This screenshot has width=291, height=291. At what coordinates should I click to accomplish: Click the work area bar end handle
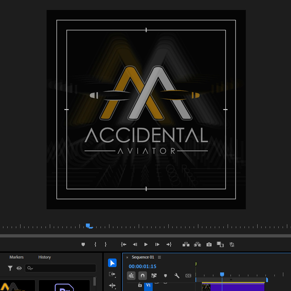267,280
